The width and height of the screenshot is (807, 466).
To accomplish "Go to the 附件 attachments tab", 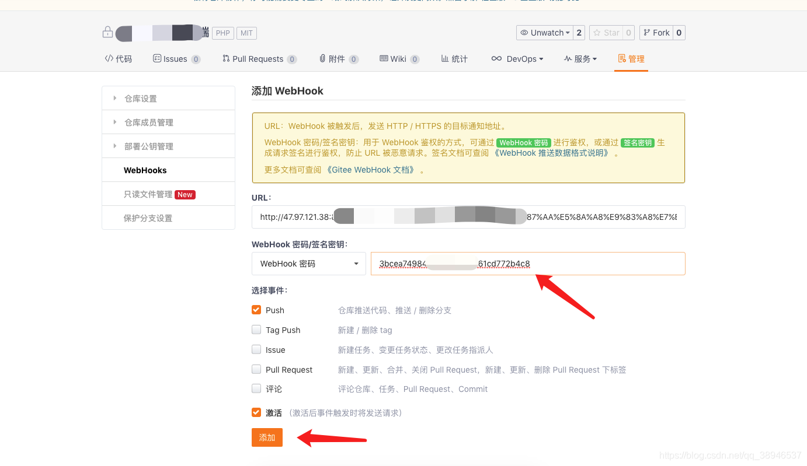I will [339, 59].
